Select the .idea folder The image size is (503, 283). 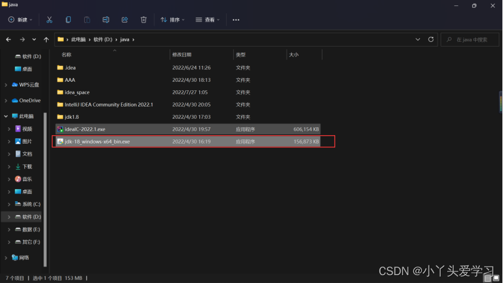pyautogui.click(x=188, y=68)
